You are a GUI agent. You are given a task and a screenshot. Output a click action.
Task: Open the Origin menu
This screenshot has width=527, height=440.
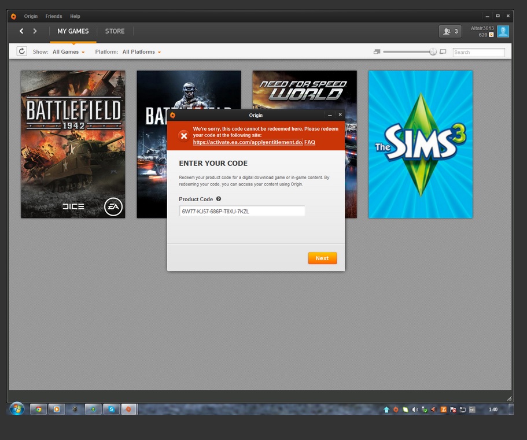[31, 16]
